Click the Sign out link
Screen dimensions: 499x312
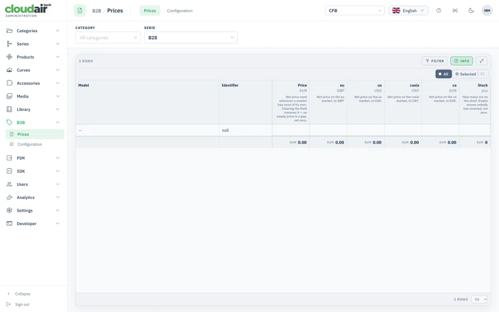click(x=22, y=304)
